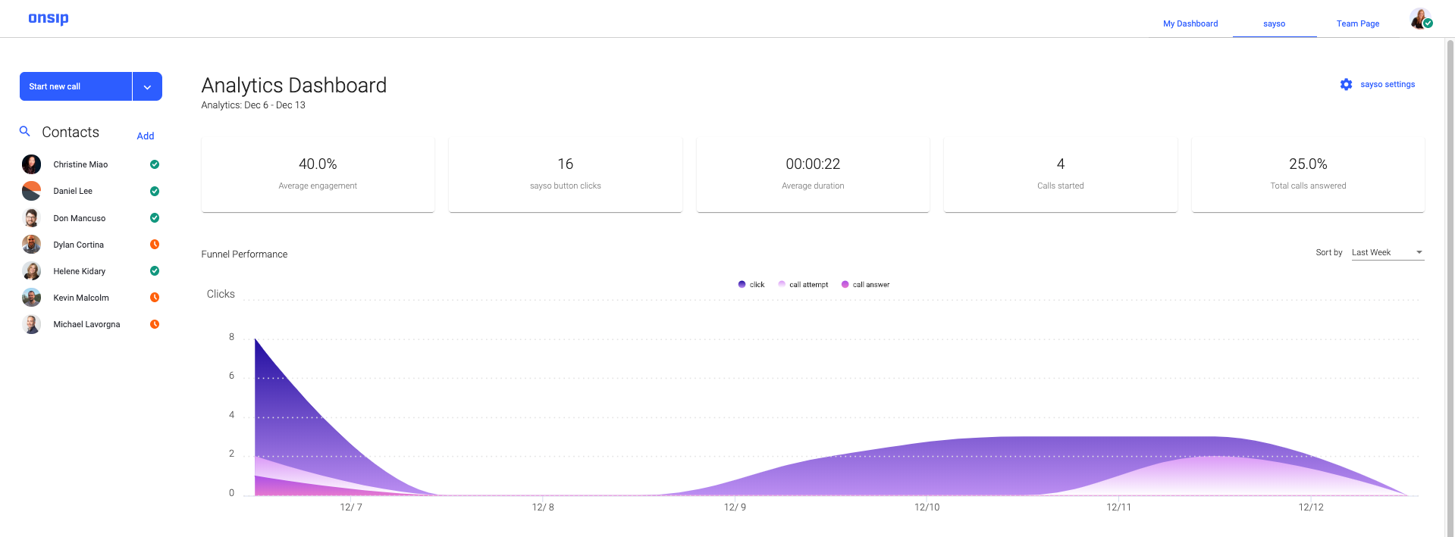Toggle the call attempt legend marker

(x=782, y=285)
